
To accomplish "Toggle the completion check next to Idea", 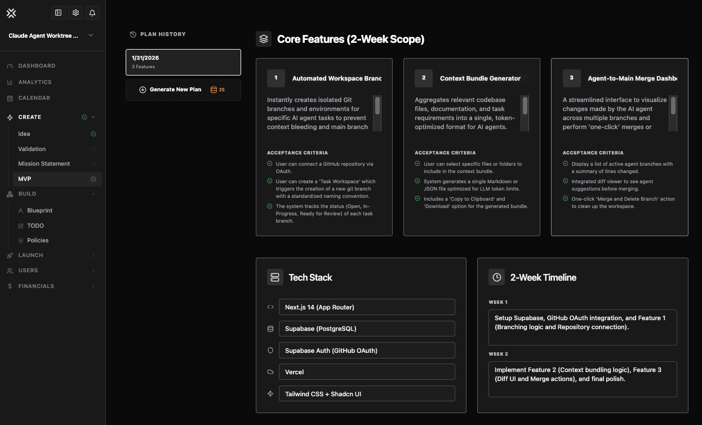I will pyautogui.click(x=95, y=134).
